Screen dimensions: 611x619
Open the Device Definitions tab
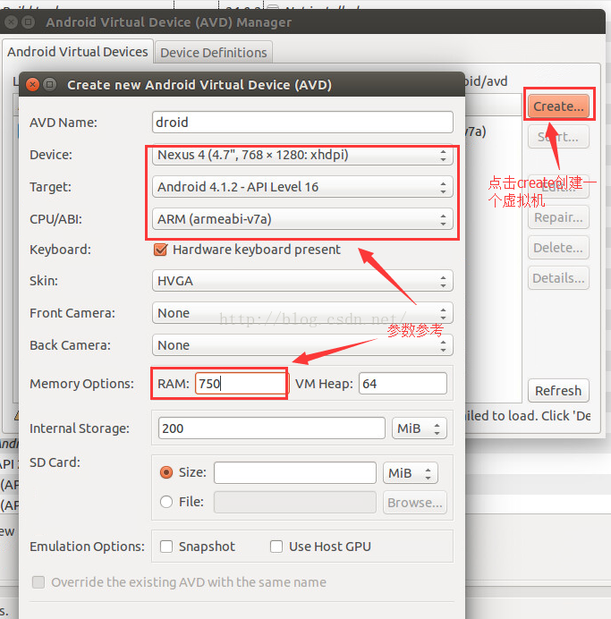214,53
